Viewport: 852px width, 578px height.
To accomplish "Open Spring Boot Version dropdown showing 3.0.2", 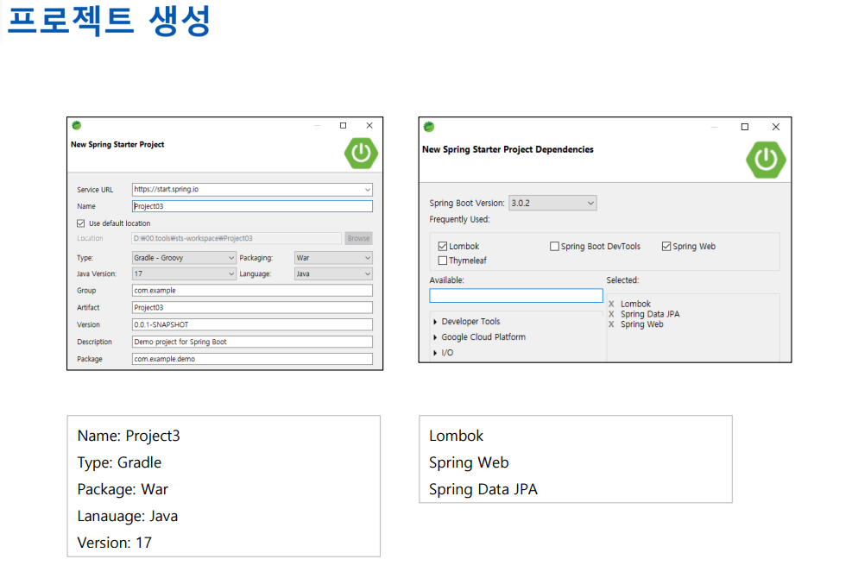I will [x=552, y=204].
